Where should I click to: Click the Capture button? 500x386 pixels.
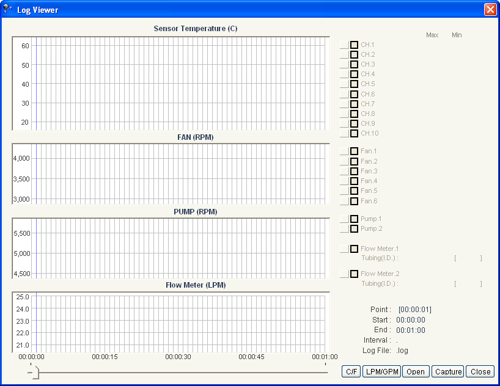click(x=448, y=371)
